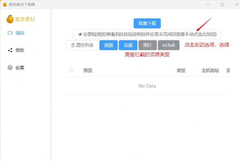240x161 pixels.
Task: Click the 类型 column header
Action: tap(181, 71)
